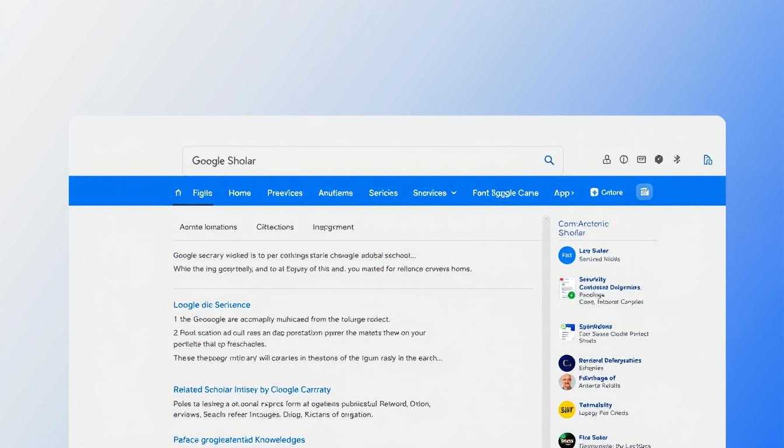Open the Home menu item
784x448 pixels.
coord(240,193)
